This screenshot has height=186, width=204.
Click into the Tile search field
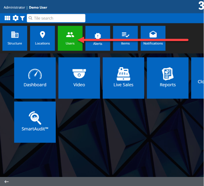click(x=58, y=18)
